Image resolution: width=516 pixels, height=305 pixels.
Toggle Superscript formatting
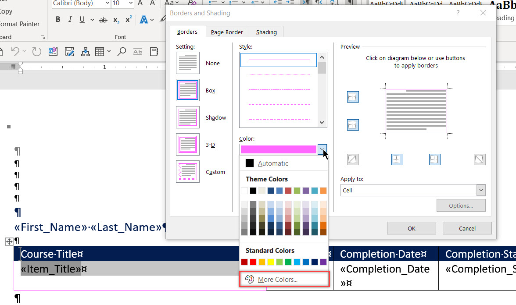point(129,20)
